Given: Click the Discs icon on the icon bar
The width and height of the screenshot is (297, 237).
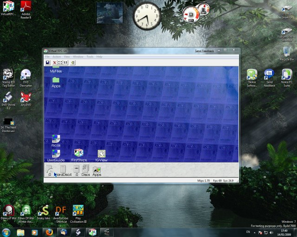Looking at the screenshot, I should 85,170.
